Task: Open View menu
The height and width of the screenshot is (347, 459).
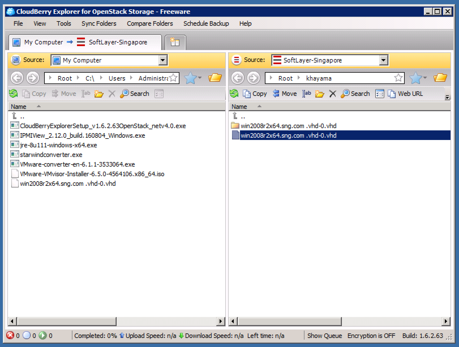Action: 40,23
